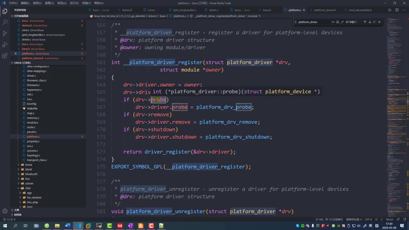The image size is (409, 230).
Task: Change language mode C in status bar
Action: pos(382,219)
